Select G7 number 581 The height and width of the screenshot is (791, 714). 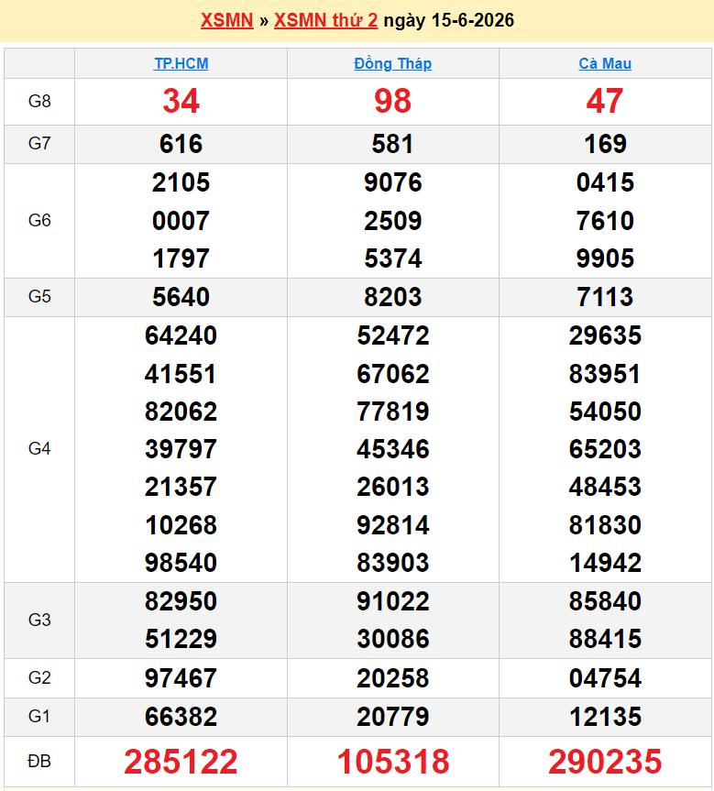[392, 144]
